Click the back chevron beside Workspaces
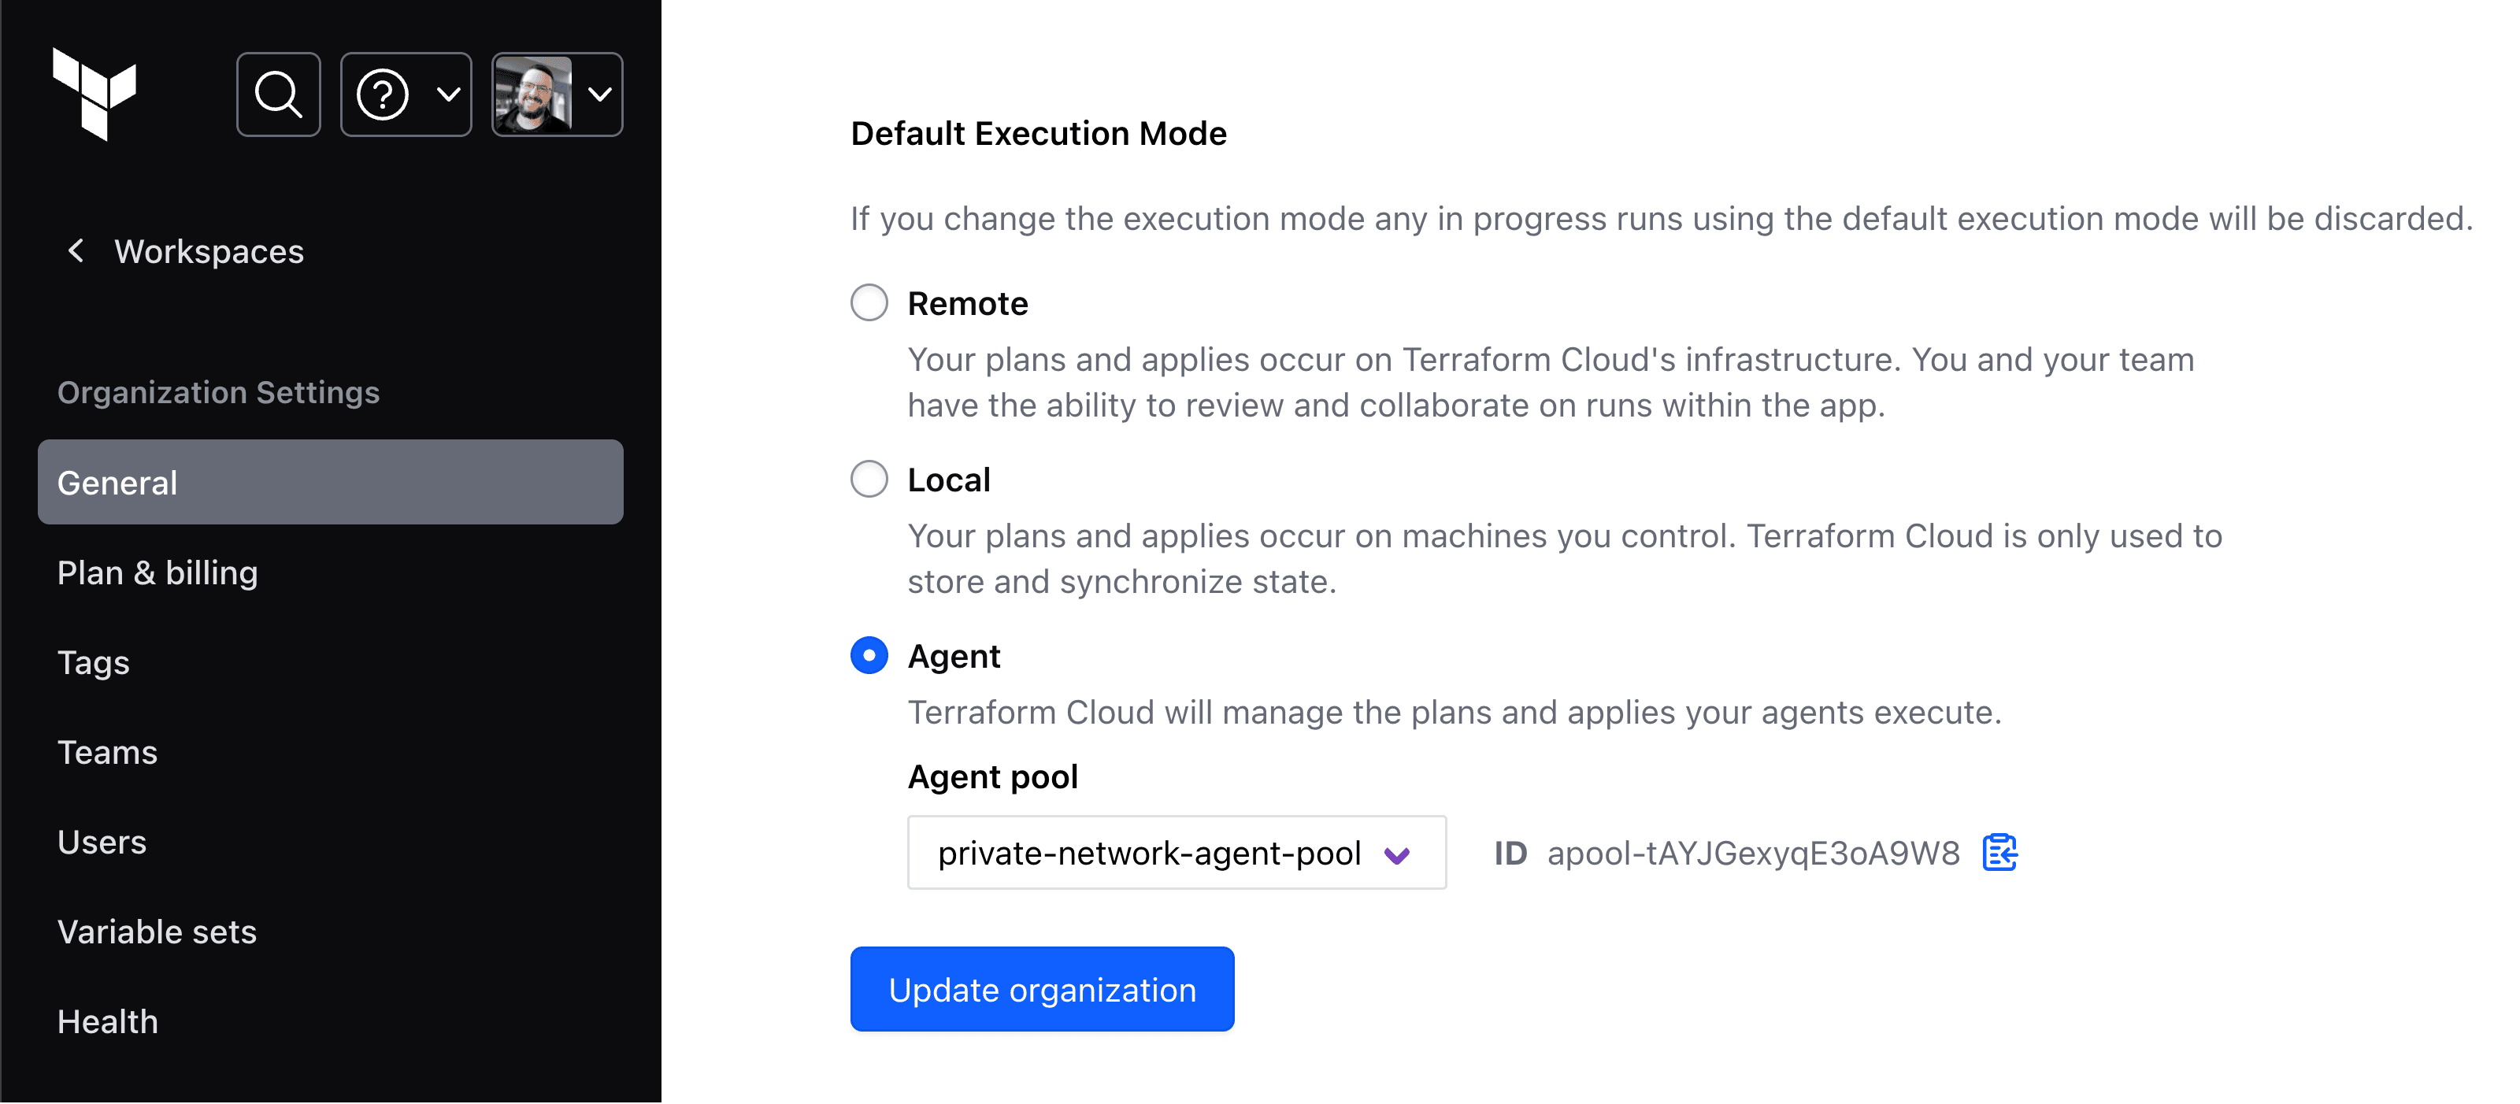 pyautogui.click(x=76, y=251)
